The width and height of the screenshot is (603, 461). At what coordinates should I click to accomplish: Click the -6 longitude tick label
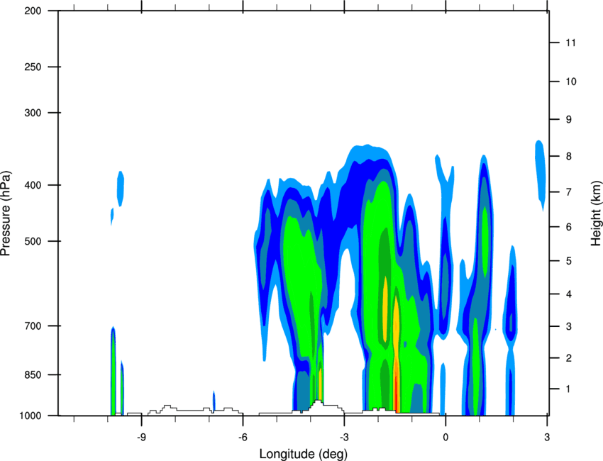[243, 438]
